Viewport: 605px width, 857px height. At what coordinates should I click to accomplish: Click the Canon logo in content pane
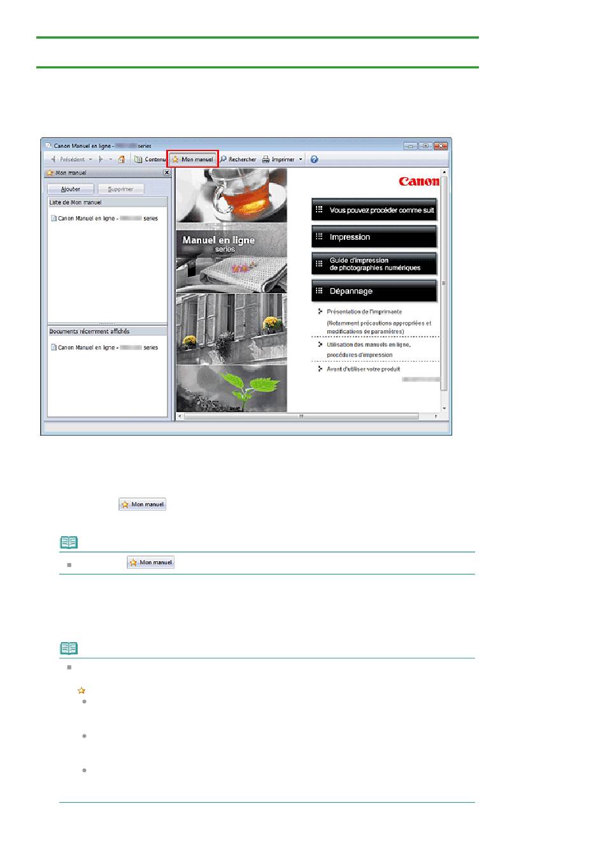point(419,181)
